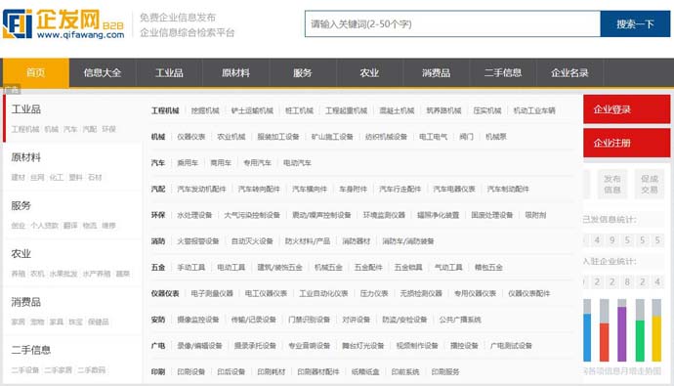Open the 车身附件 link
Viewport: 674px width, 386px height.
pos(353,189)
